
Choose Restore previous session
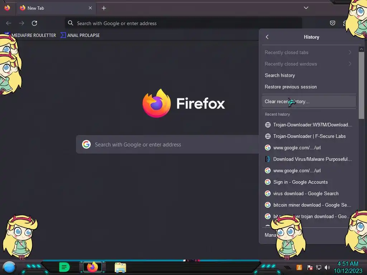309,87
